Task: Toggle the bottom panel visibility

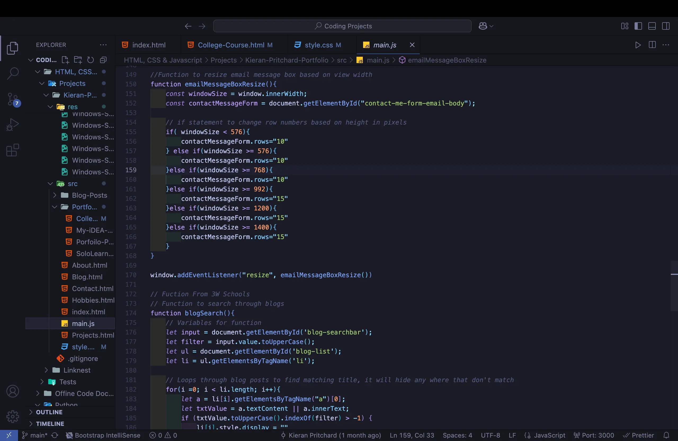Action: [652, 26]
